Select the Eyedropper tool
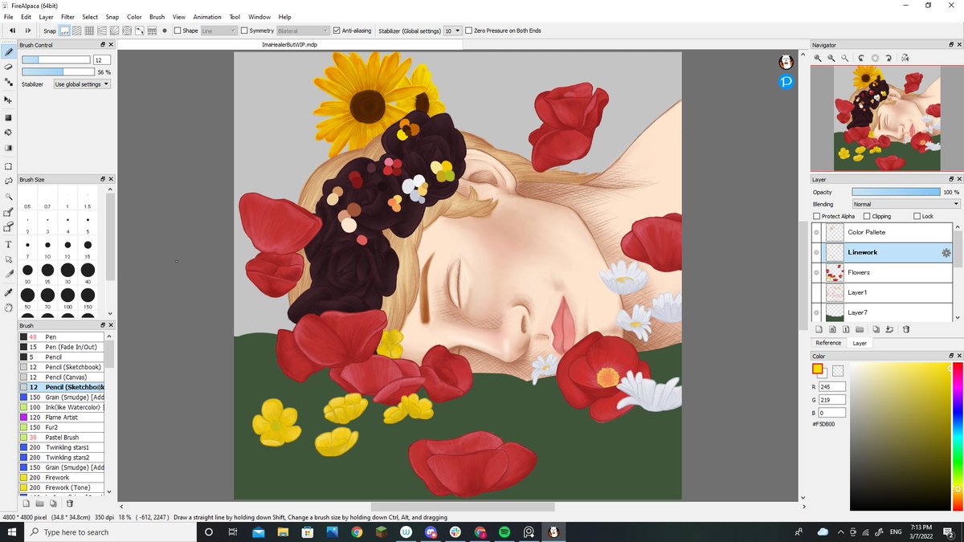This screenshot has width=964, height=542. 8,292
